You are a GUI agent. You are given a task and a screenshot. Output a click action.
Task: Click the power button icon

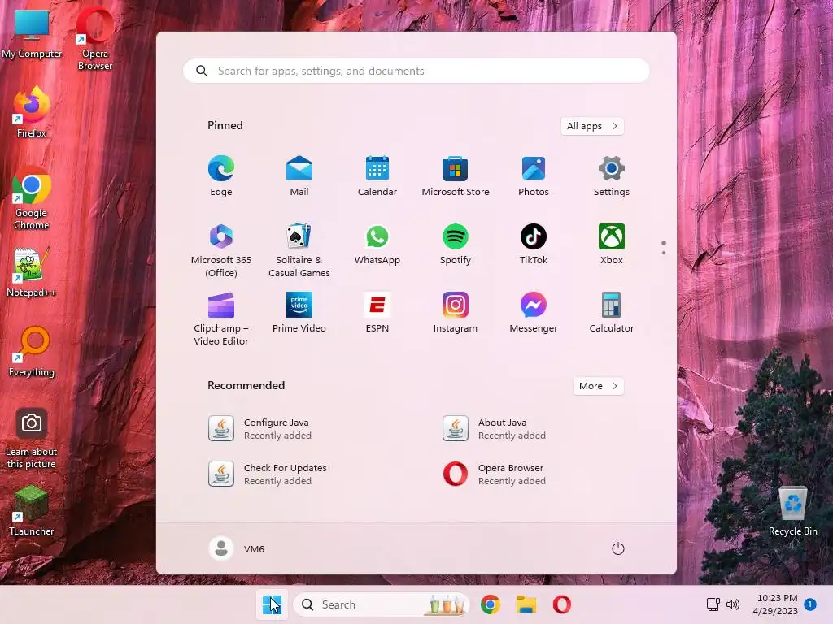(x=618, y=548)
